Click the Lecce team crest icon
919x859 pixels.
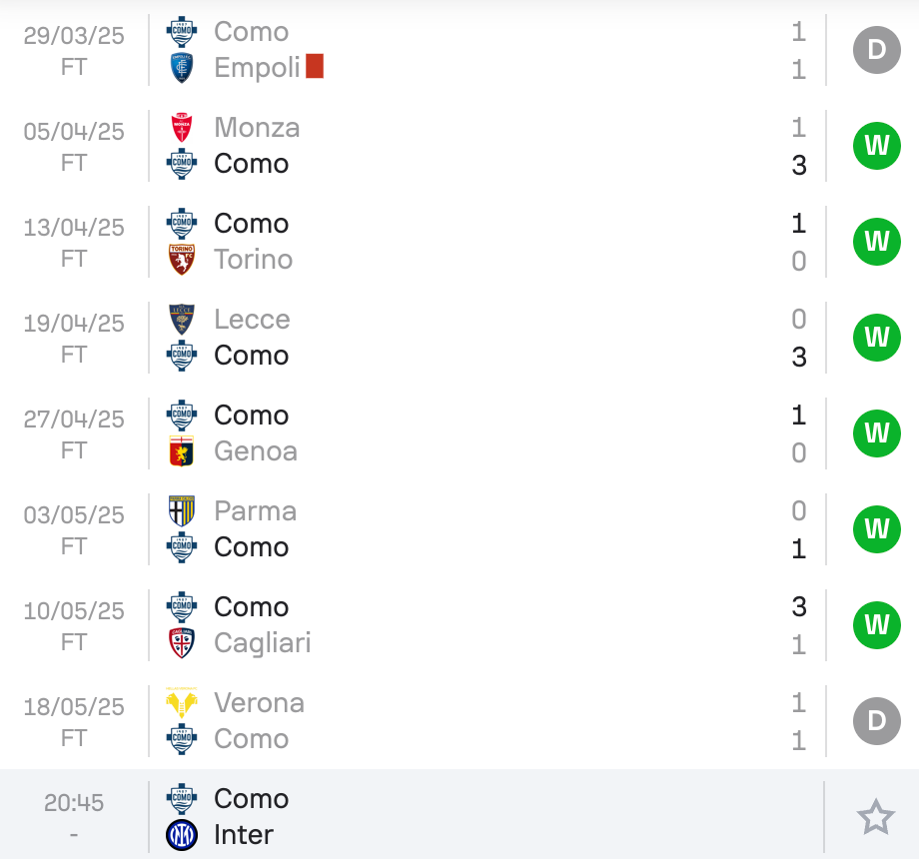pyautogui.click(x=182, y=320)
